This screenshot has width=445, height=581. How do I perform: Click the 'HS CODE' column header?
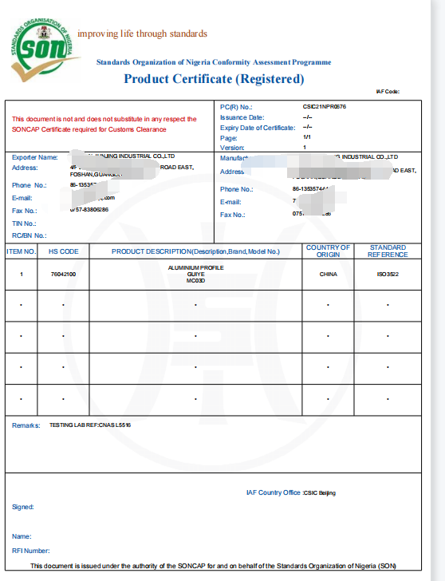(63, 251)
